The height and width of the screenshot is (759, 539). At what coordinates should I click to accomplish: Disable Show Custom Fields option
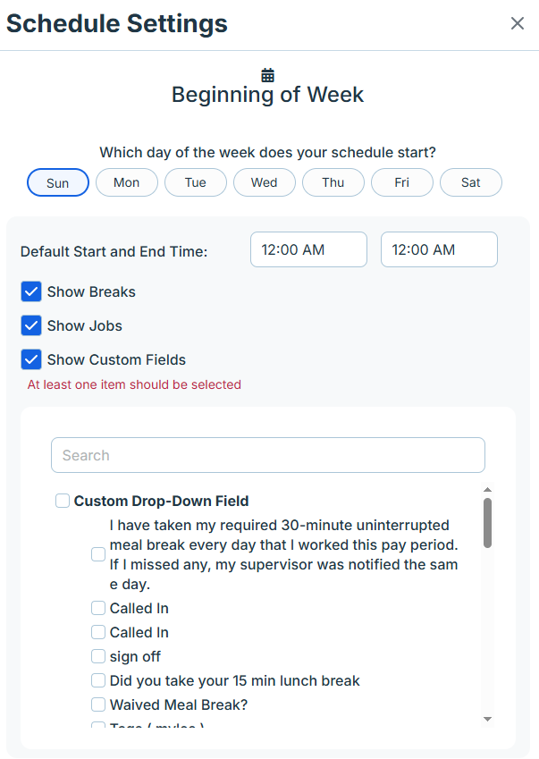tap(31, 359)
